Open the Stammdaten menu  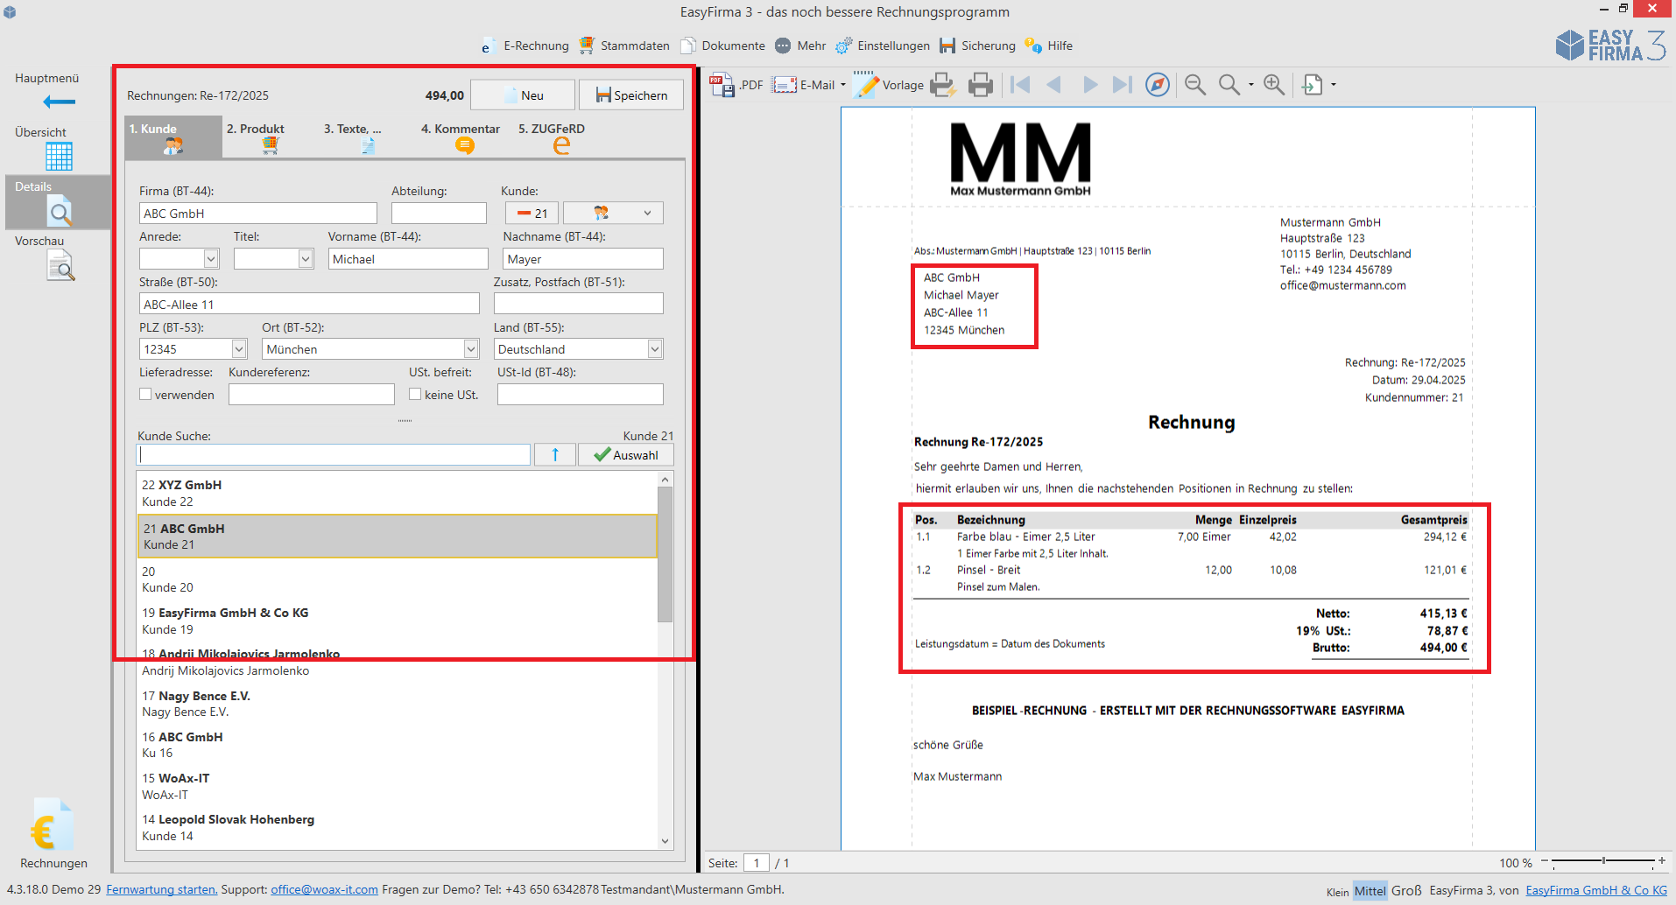(624, 46)
